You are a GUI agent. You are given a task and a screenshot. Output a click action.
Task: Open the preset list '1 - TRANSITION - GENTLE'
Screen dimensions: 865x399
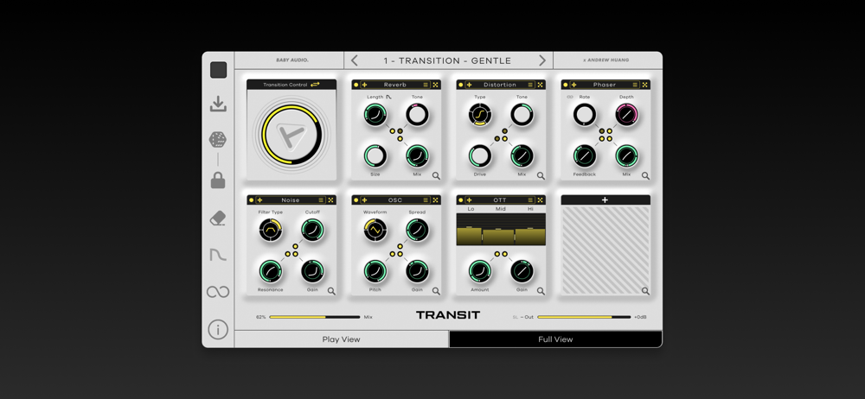(448, 60)
